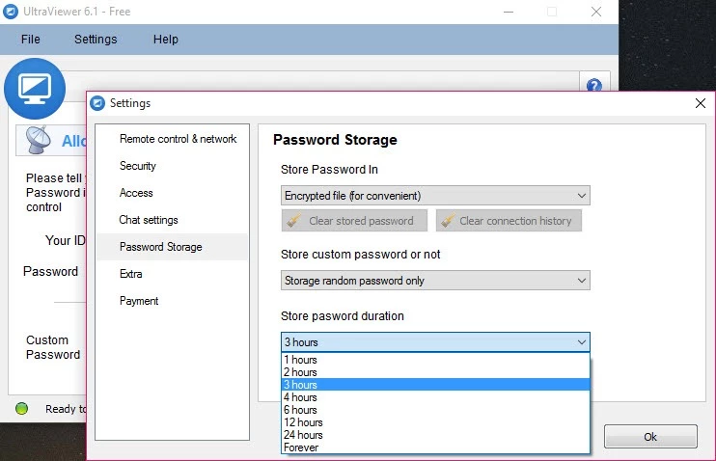Click the blue help question mark icon

click(x=594, y=86)
